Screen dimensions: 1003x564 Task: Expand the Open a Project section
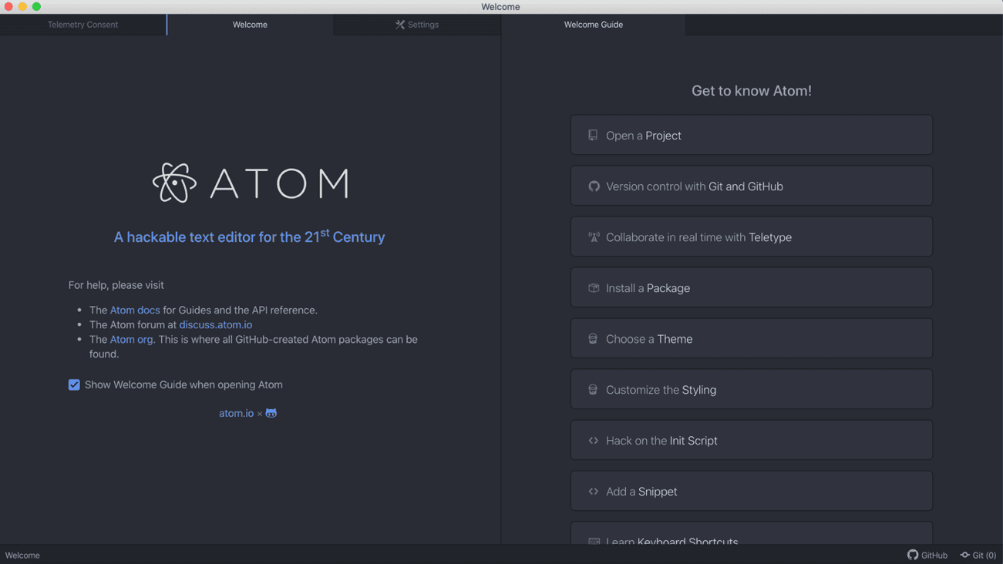click(x=752, y=135)
